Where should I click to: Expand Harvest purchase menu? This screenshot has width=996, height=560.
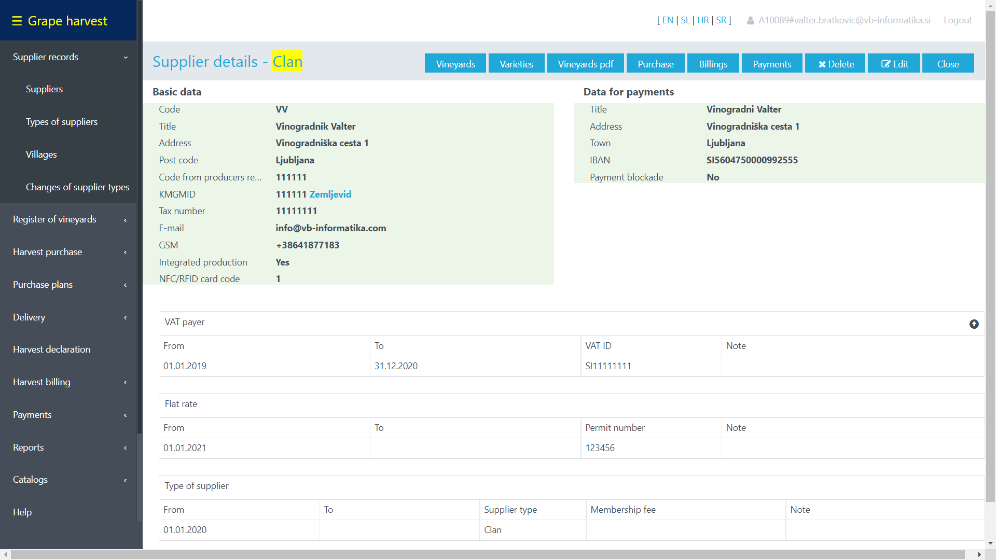tap(68, 252)
